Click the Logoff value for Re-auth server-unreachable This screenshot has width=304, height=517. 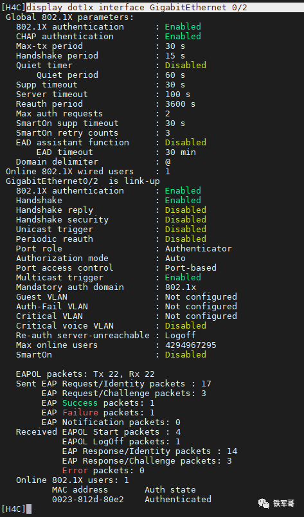[x=181, y=335]
